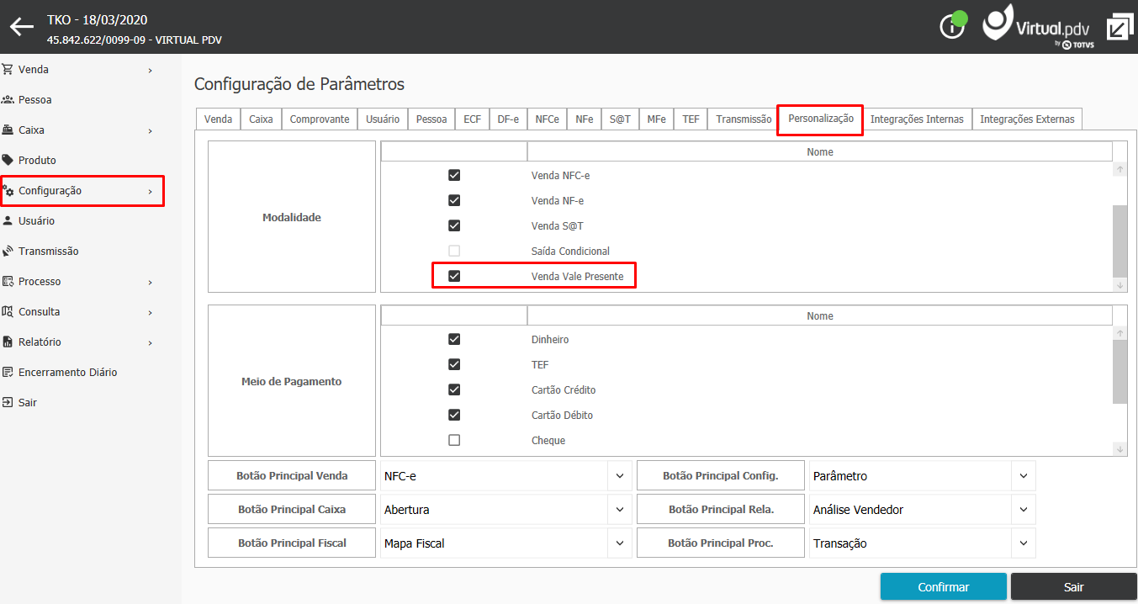Click the back arrow in the header
This screenshot has width=1138, height=604.
point(22,27)
